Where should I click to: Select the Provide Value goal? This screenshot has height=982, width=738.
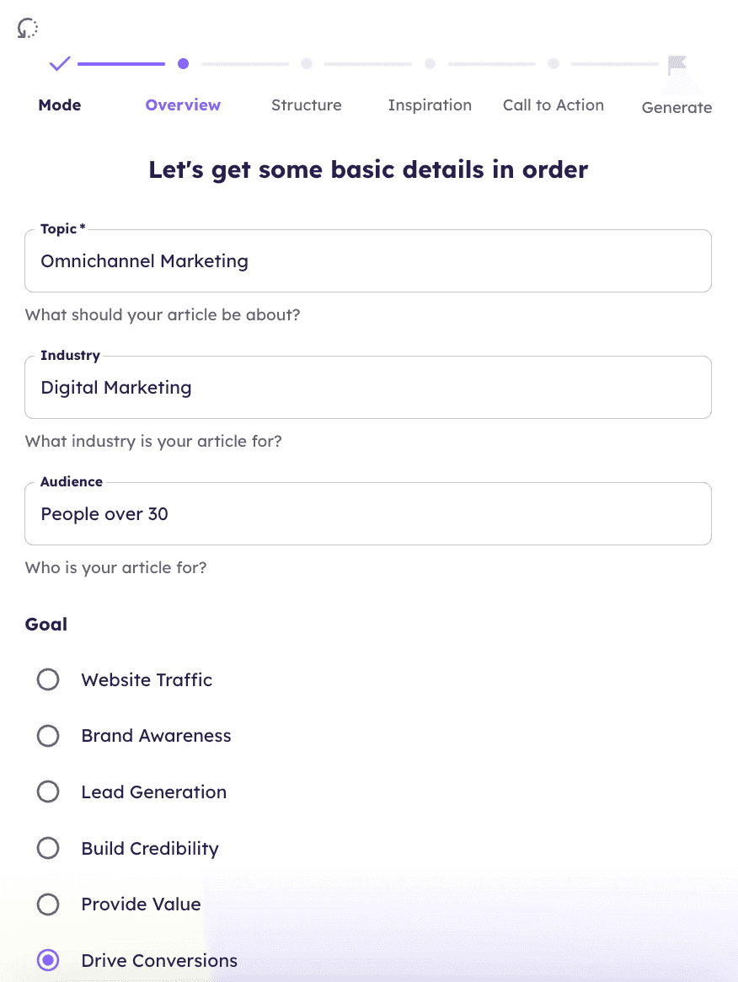[x=48, y=904]
